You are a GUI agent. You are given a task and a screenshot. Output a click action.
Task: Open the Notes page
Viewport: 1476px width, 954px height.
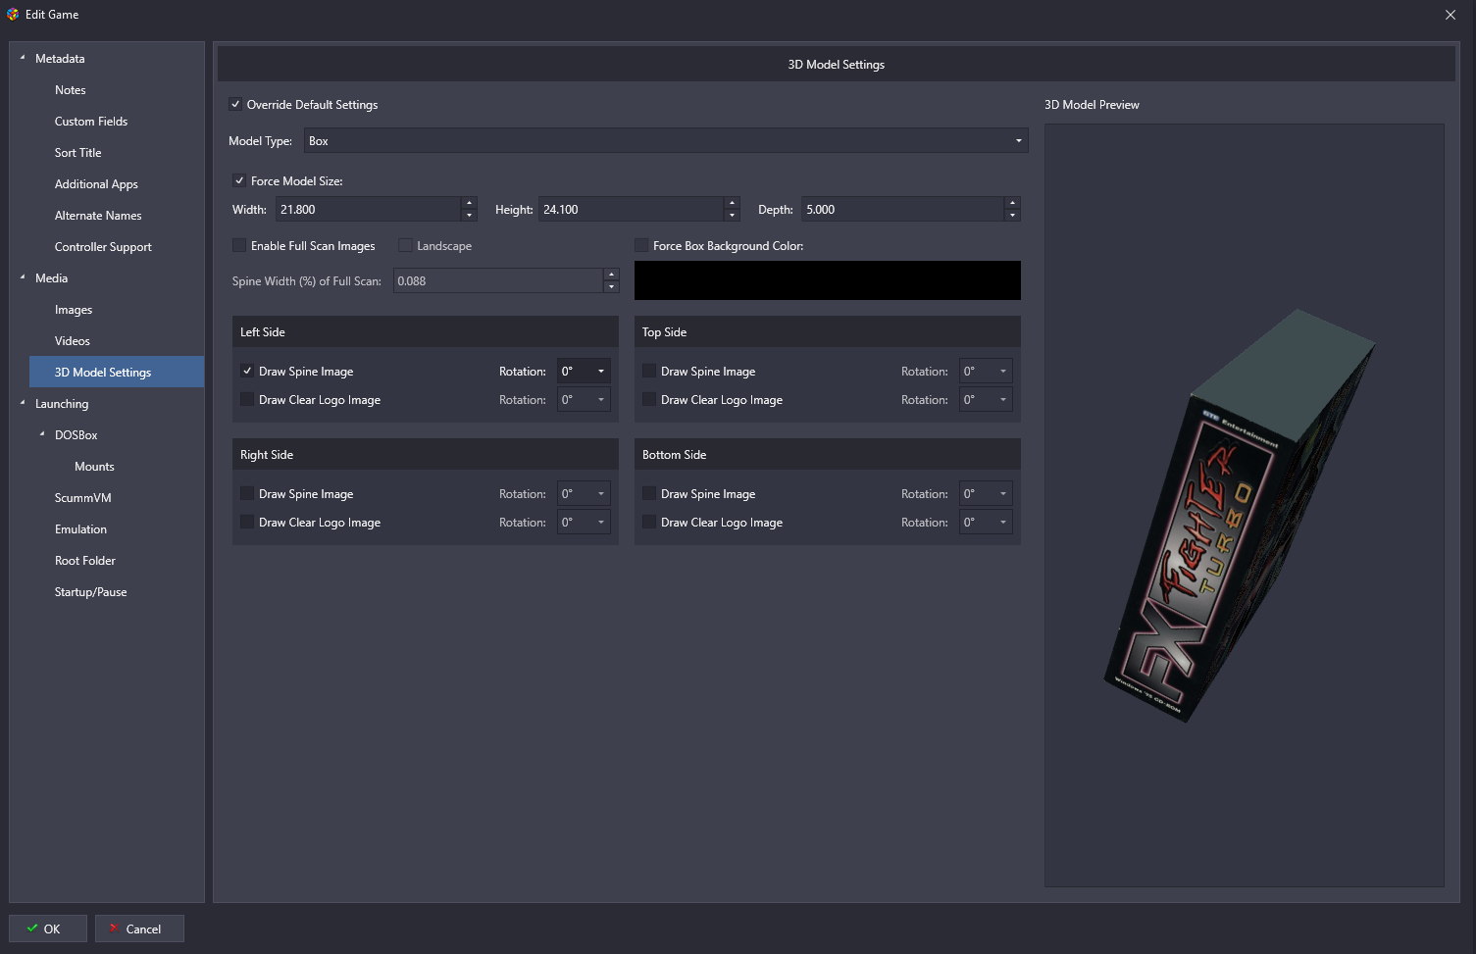click(70, 89)
